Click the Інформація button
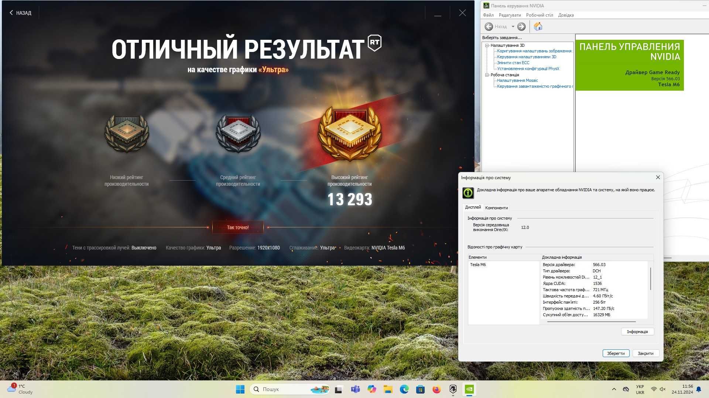This screenshot has width=709, height=398. click(x=637, y=332)
